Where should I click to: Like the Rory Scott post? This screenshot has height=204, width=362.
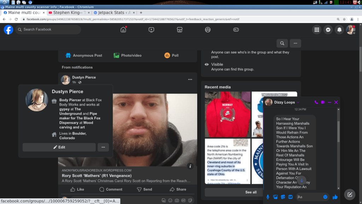[x=77, y=189]
